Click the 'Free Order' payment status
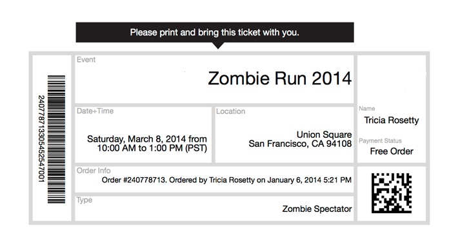Viewport: 460px width, 248px height. pyautogui.click(x=392, y=151)
